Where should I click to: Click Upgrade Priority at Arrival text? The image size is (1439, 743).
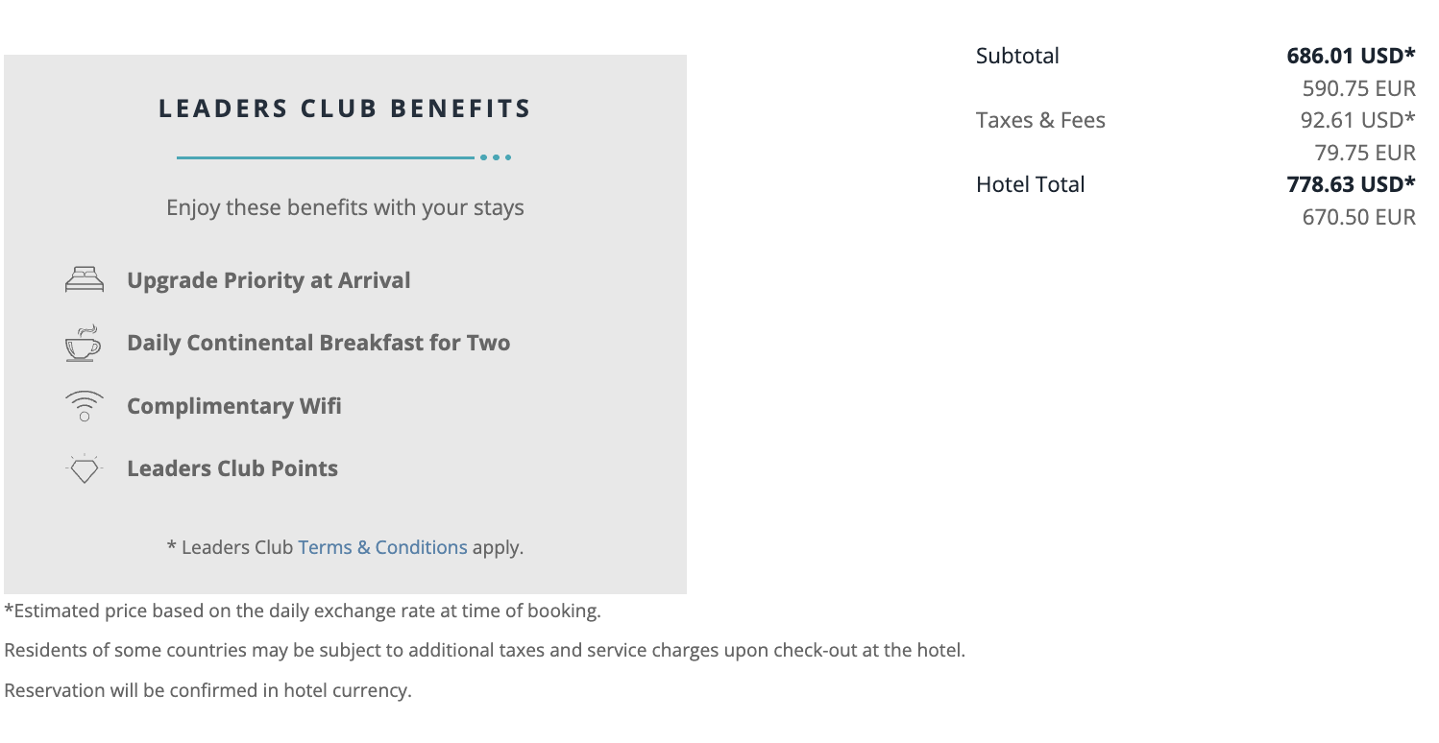coord(268,280)
